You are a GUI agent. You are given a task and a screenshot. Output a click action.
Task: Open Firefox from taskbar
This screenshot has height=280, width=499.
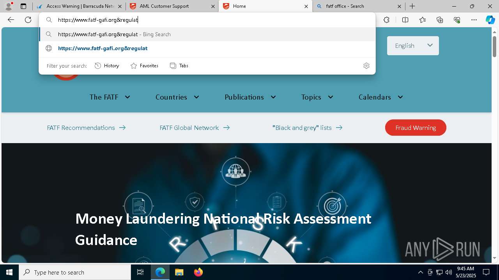[198, 272]
